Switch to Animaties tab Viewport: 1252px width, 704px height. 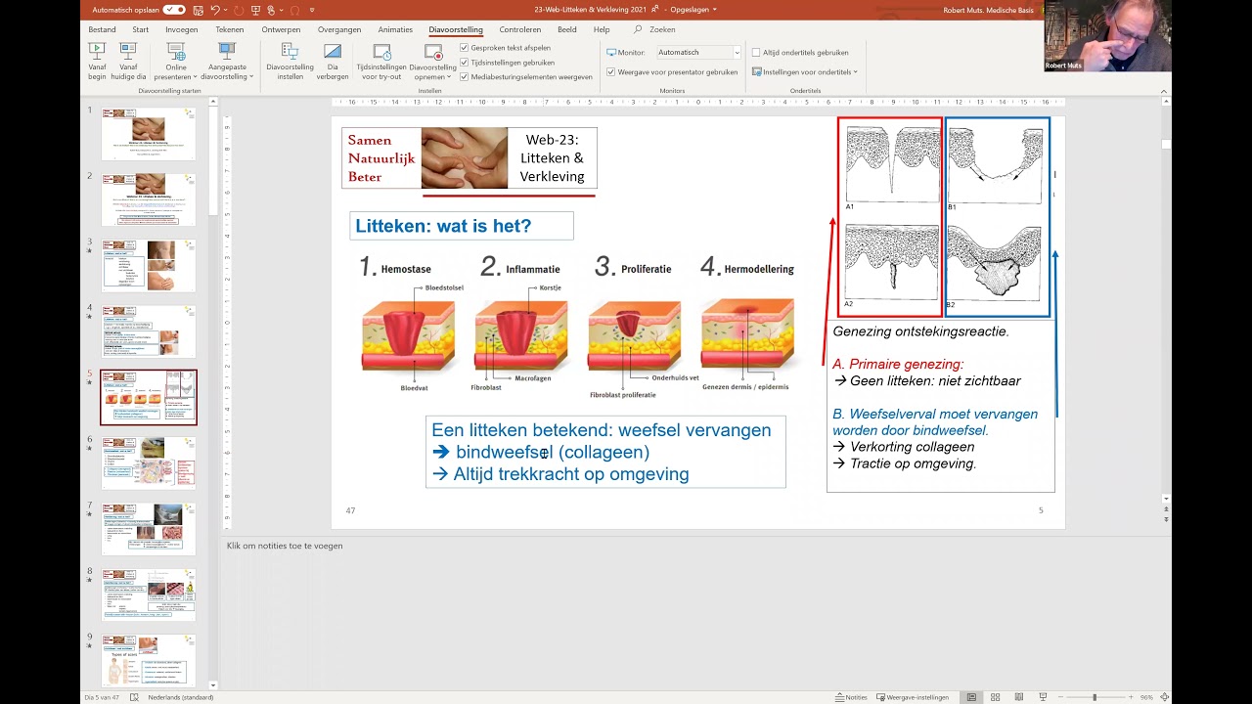[x=395, y=29]
